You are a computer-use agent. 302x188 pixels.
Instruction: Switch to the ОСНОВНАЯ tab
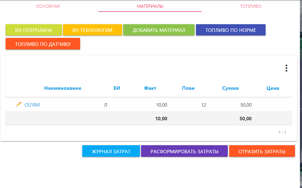[x=48, y=6]
